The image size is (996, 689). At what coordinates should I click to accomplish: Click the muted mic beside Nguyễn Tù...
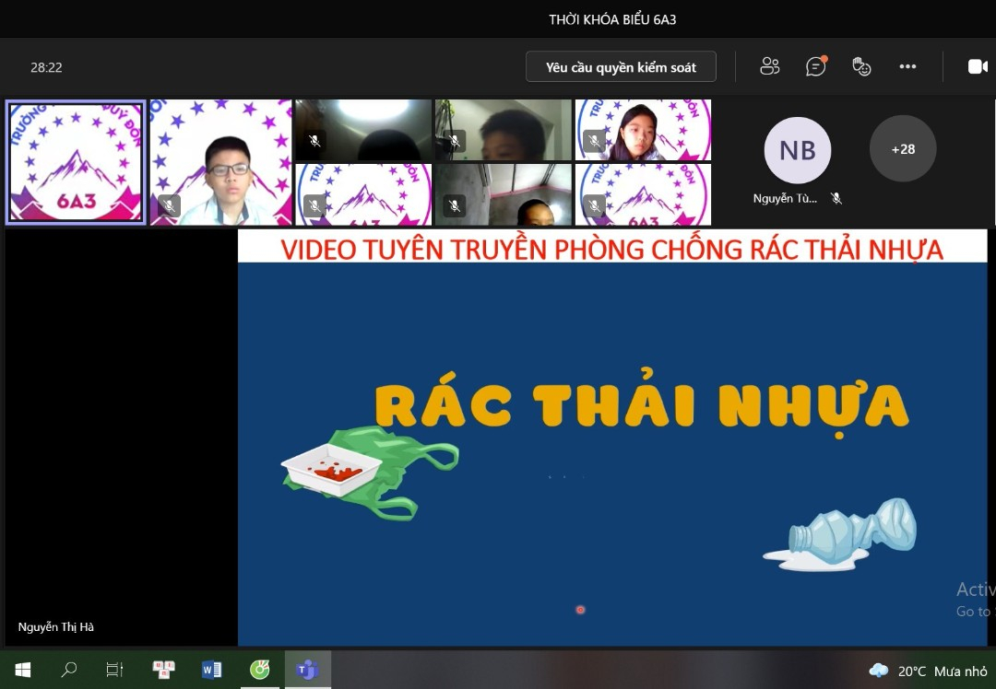click(836, 198)
